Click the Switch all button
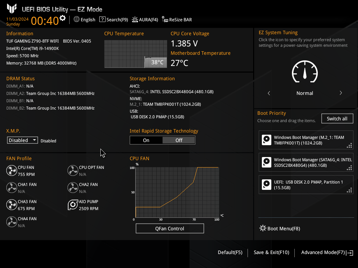The width and height of the screenshot is (358, 268). (337, 119)
